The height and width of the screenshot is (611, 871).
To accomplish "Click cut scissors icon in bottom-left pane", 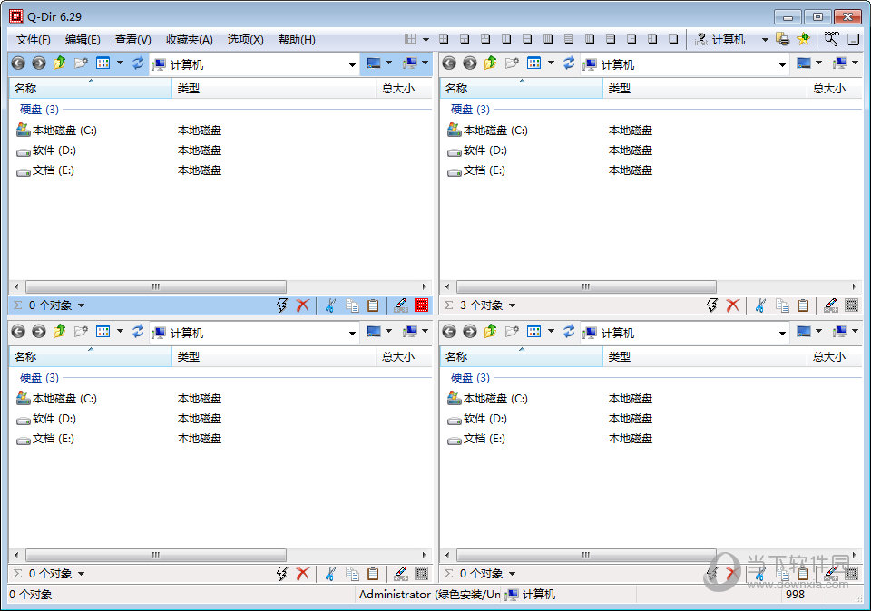I will coord(330,573).
